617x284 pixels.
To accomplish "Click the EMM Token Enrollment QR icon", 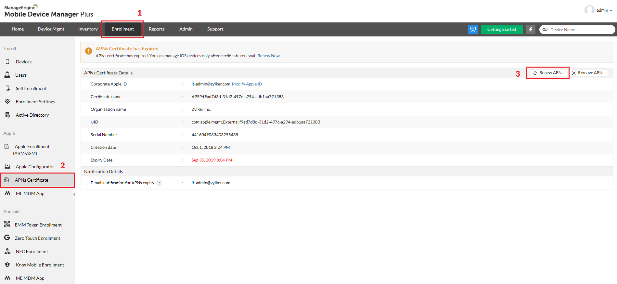I will pos(7,224).
